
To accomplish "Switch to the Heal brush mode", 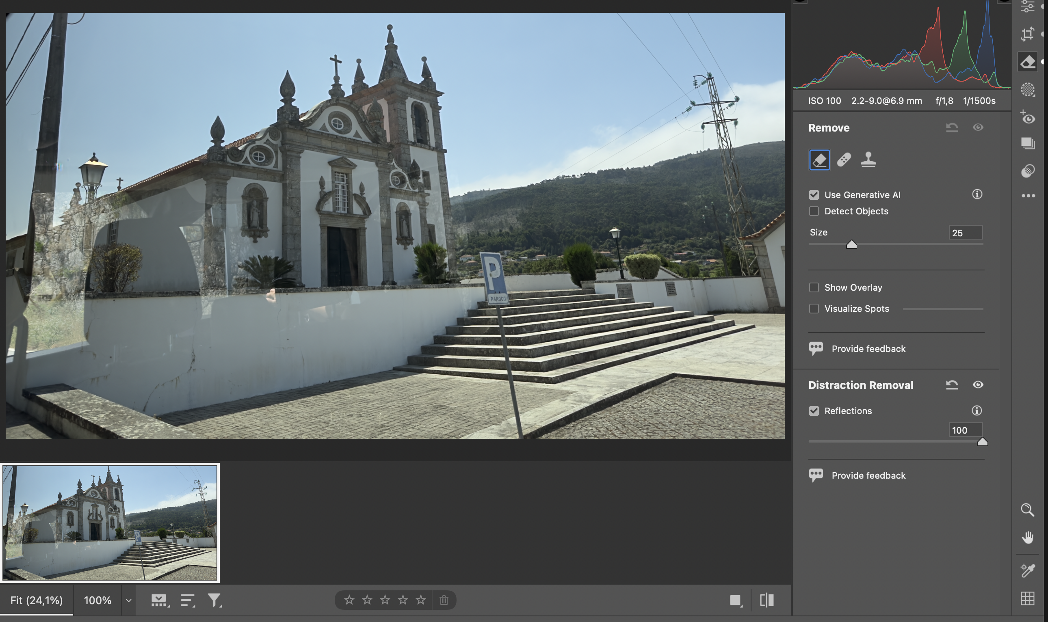I will [x=843, y=160].
